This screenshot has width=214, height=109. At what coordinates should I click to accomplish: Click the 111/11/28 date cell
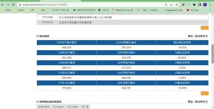(47, 17)
